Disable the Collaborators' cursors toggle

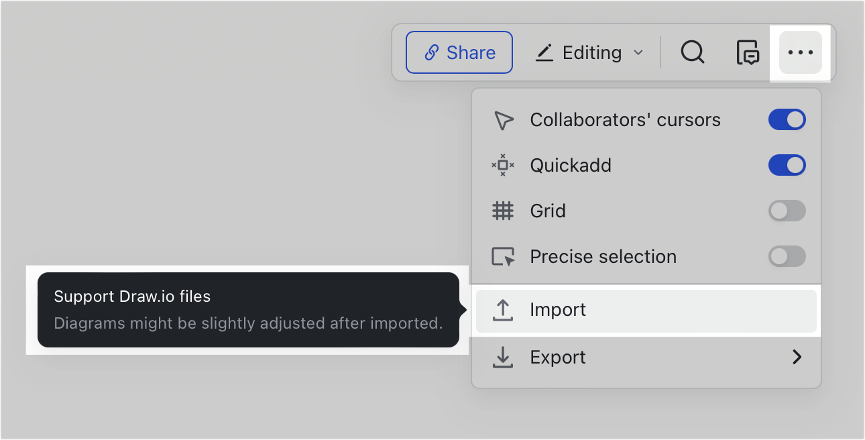click(787, 119)
